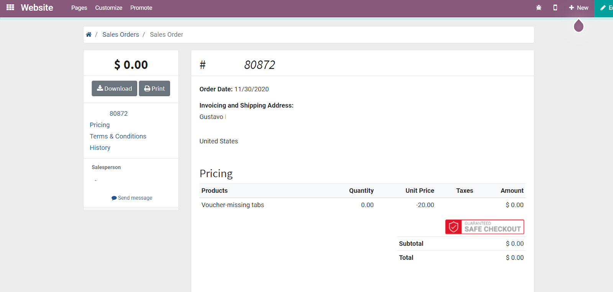Download the sales order
The width and height of the screenshot is (613, 292).
[114, 89]
